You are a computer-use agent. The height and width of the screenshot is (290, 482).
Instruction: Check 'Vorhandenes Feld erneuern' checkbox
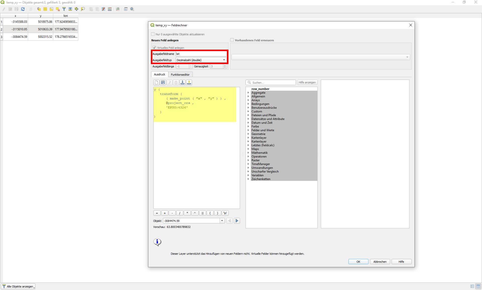tap(232, 40)
